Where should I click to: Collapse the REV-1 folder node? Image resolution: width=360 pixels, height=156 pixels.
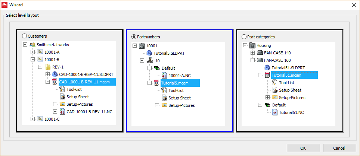[40, 67]
